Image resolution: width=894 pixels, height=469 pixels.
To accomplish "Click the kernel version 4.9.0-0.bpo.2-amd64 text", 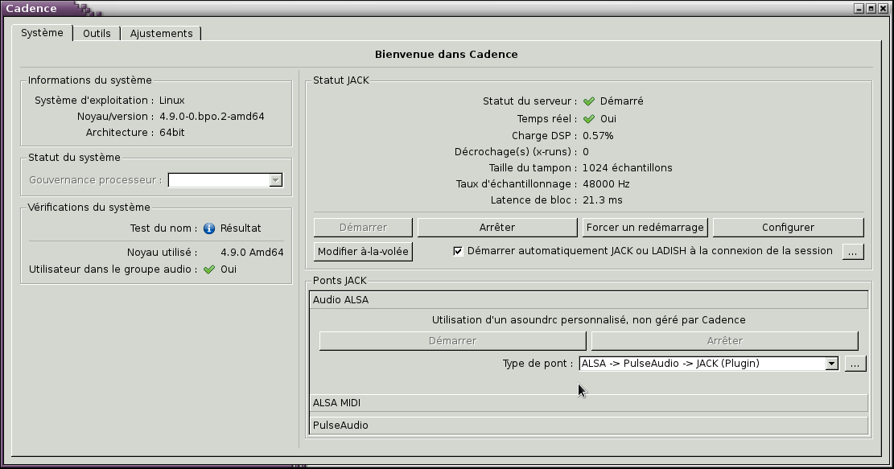I will pos(212,117).
